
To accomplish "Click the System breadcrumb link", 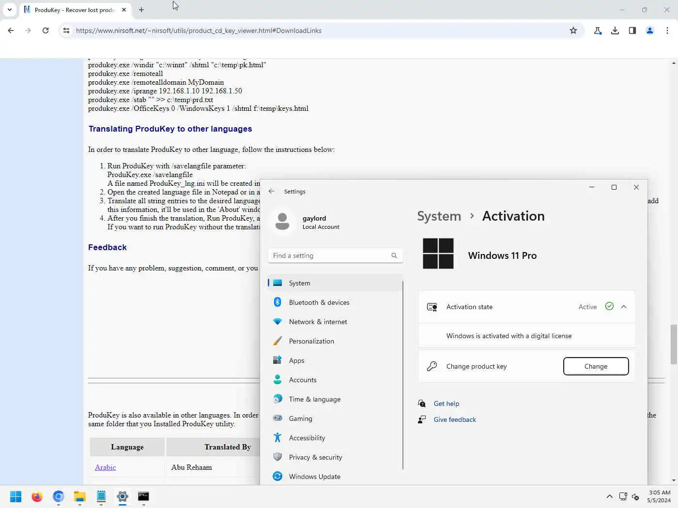I will (439, 216).
